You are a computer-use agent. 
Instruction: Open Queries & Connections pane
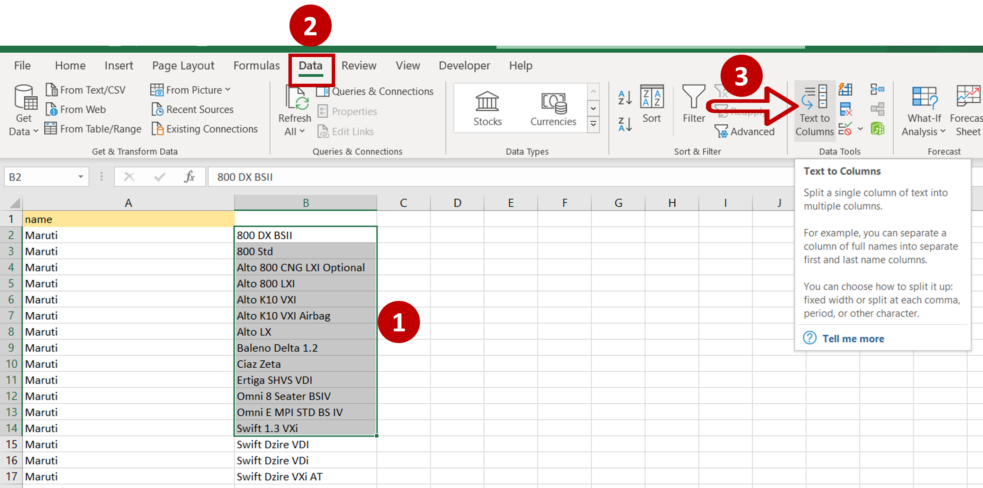click(375, 92)
